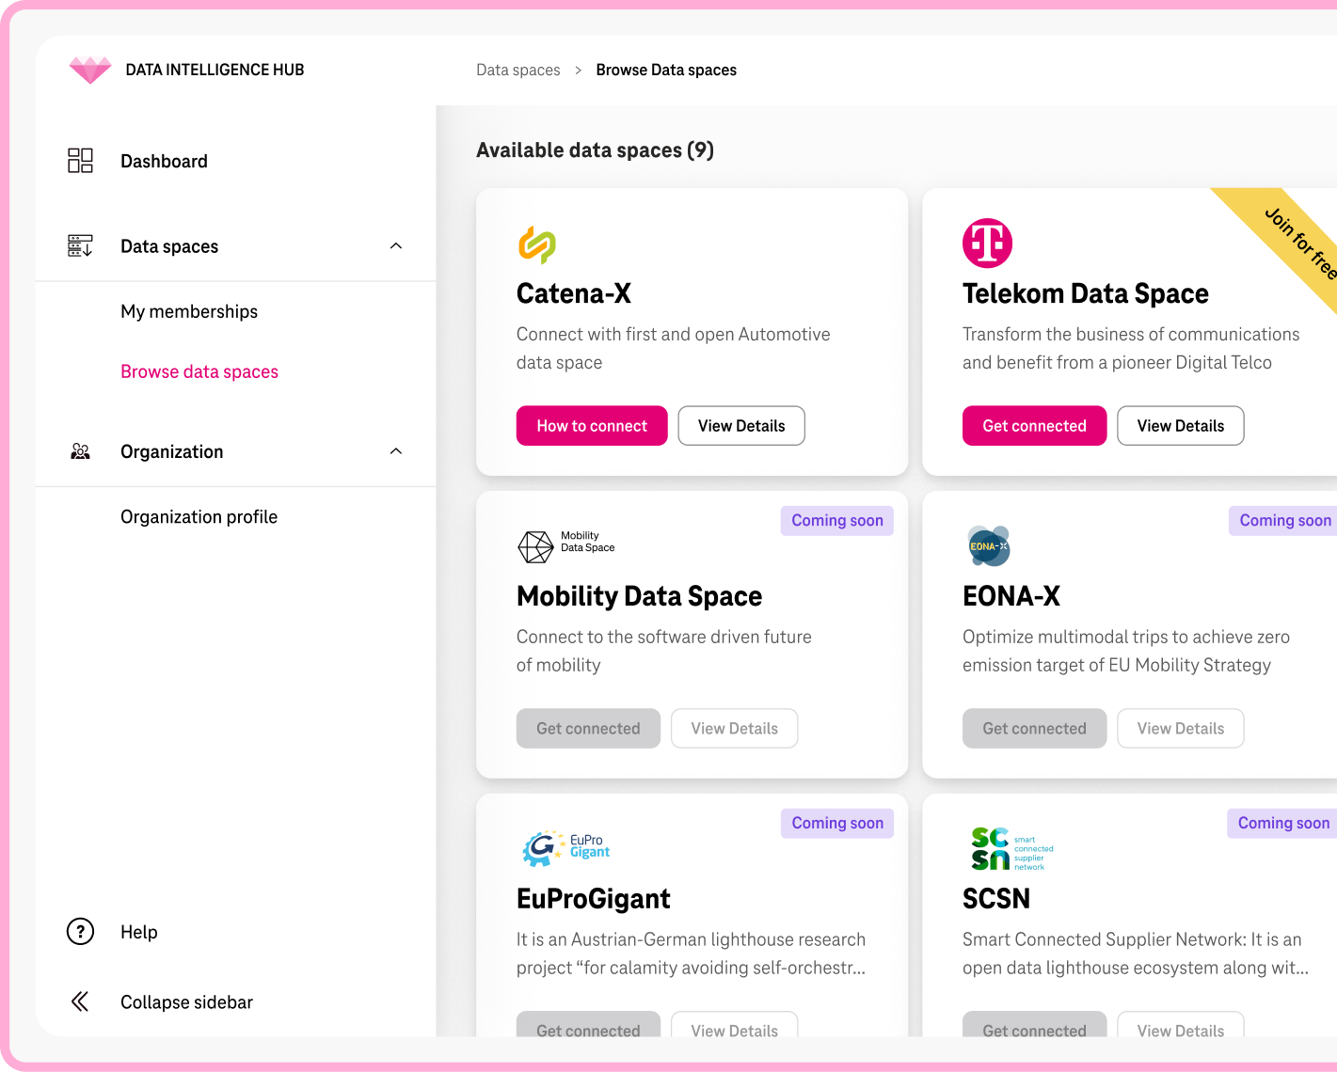Image resolution: width=1337 pixels, height=1072 pixels.
Task: Select Browse data spaces menu item
Action: tap(199, 371)
